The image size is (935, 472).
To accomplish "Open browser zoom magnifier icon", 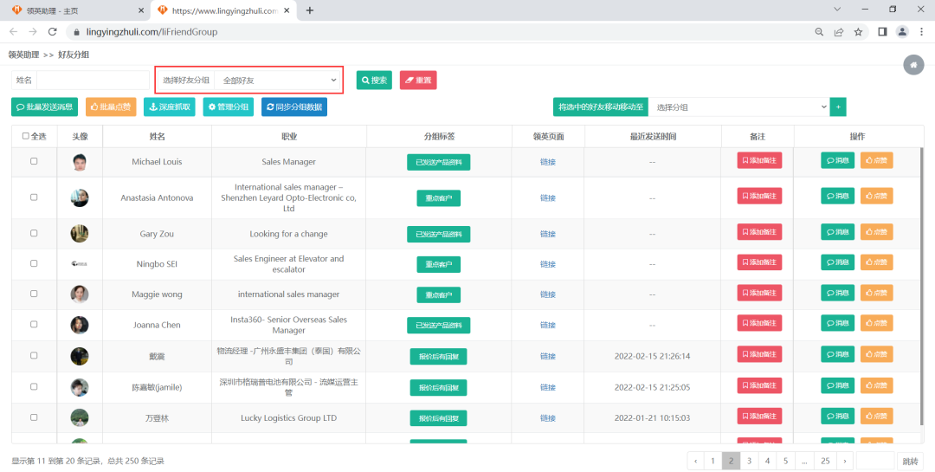I will pyautogui.click(x=820, y=32).
